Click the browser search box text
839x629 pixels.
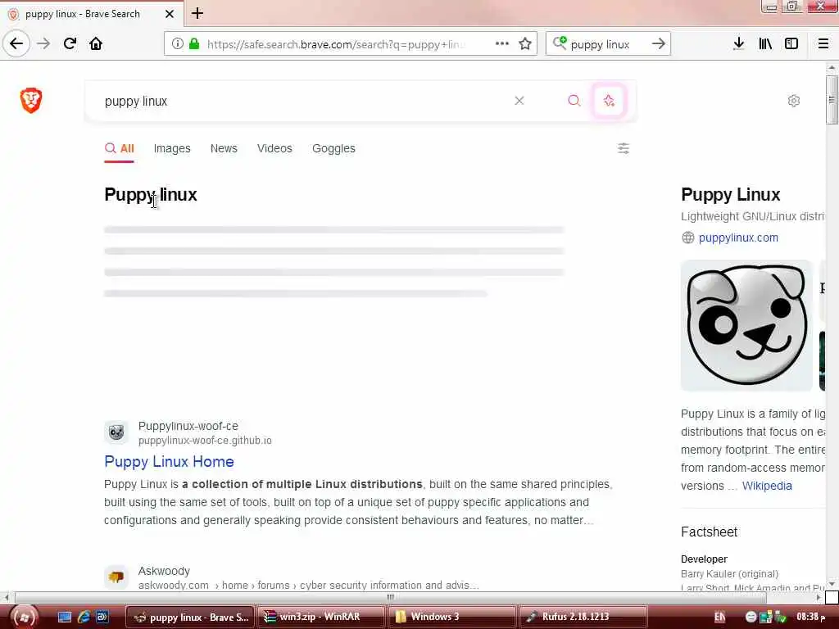pyautogui.click(x=600, y=44)
